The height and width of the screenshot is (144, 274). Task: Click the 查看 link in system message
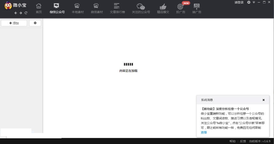coord(204,132)
